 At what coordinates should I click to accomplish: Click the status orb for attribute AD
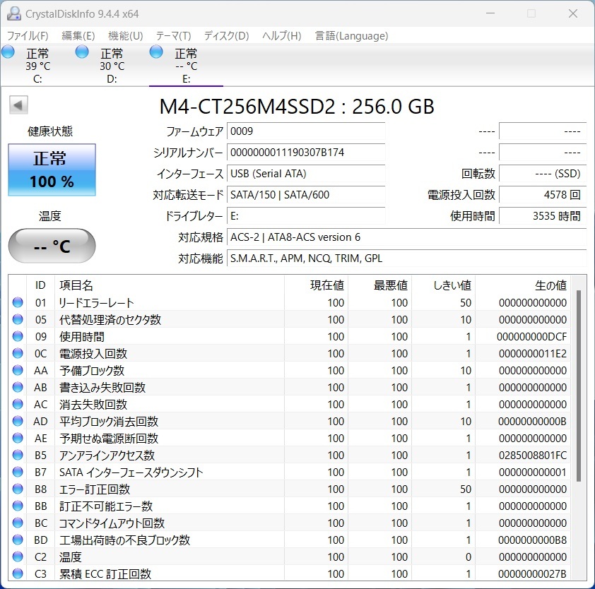pyautogui.click(x=18, y=421)
